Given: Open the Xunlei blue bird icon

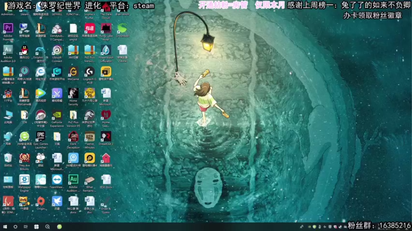Looking at the screenshot, I should (57, 201).
